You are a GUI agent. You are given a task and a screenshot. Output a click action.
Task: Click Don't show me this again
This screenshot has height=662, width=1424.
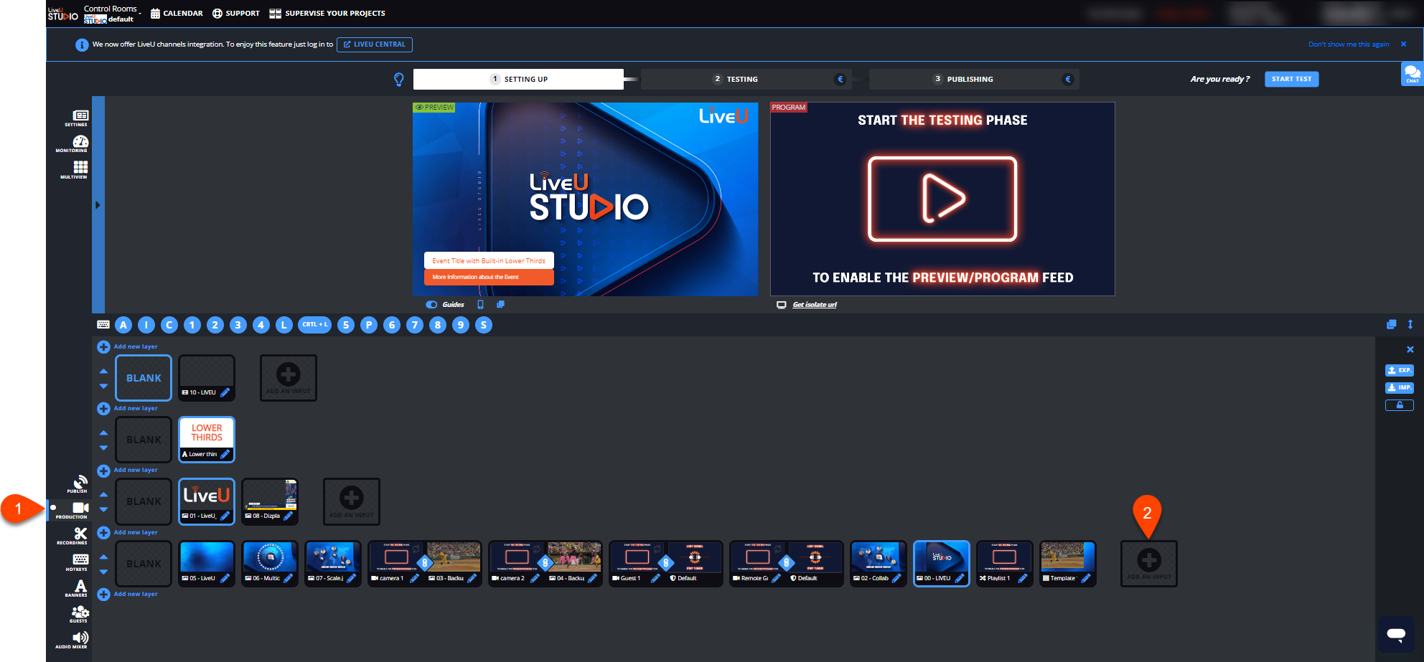1349,44
